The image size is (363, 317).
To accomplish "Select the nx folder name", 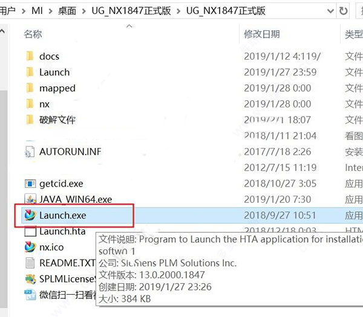I will click(x=44, y=104).
